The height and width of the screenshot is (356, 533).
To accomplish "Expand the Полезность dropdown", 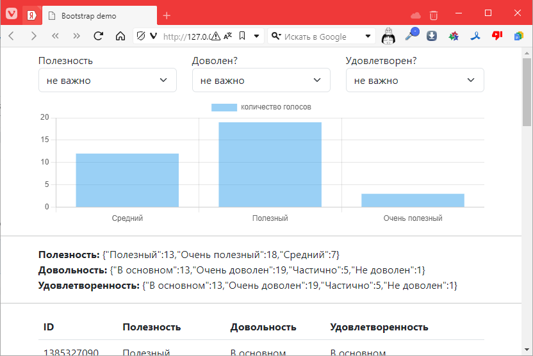I will [x=107, y=81].
